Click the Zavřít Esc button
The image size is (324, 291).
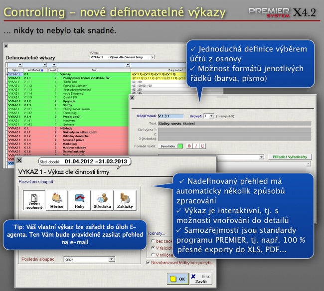(201, 279)
